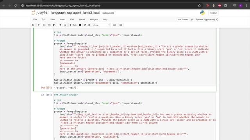Click the hallucination_grader.invoke code line
250x140 pixels.
(x=105, y=83)
